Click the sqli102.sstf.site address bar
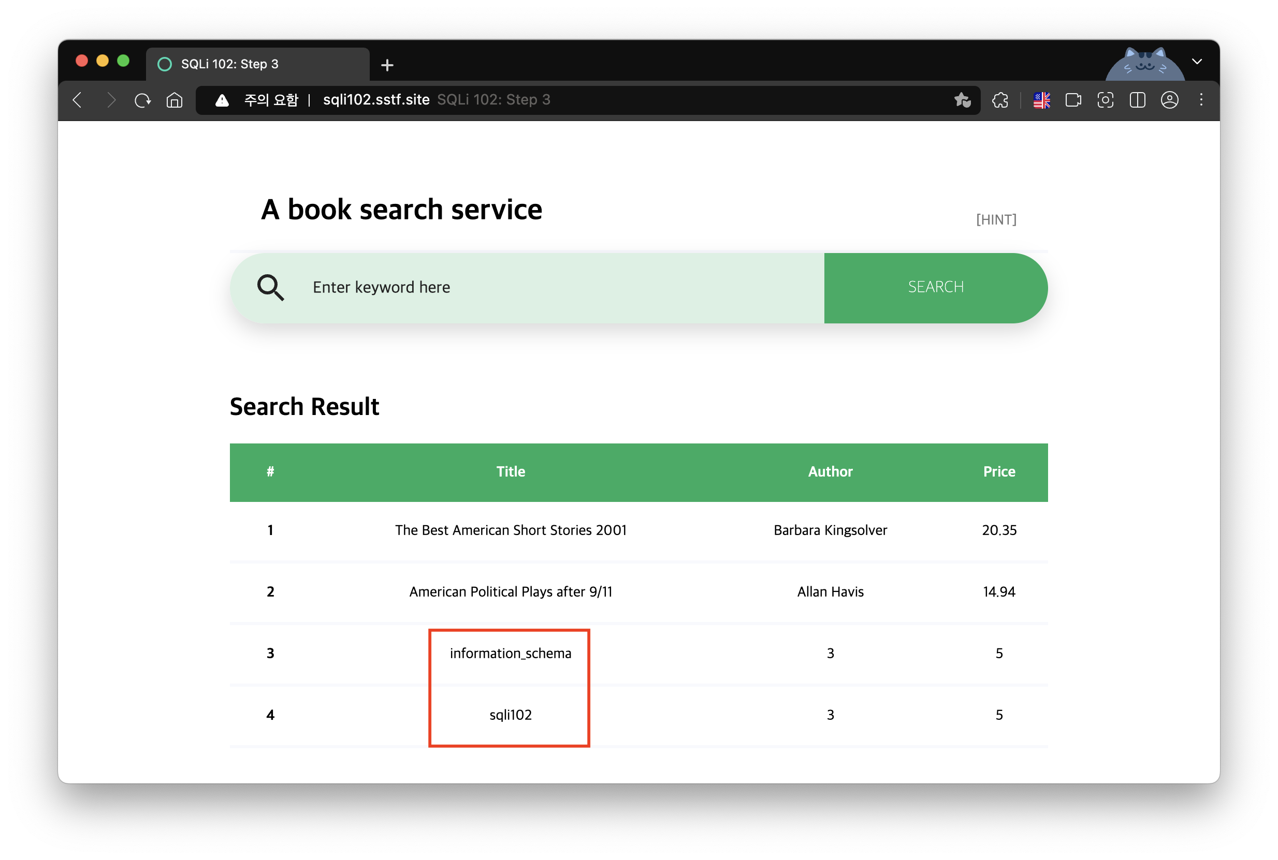 coord(376,100)
